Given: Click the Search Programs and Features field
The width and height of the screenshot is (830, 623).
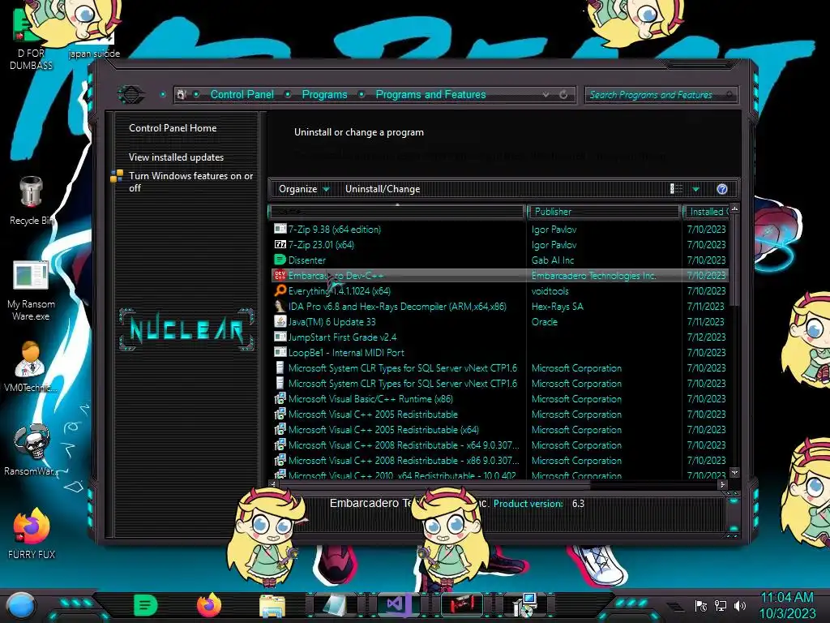Looking at the screenshot, I should pos(661,95).
